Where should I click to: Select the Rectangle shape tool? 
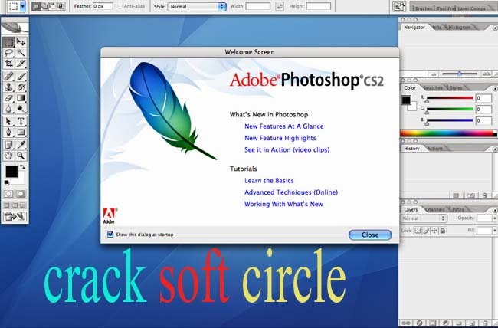[21, 132]
